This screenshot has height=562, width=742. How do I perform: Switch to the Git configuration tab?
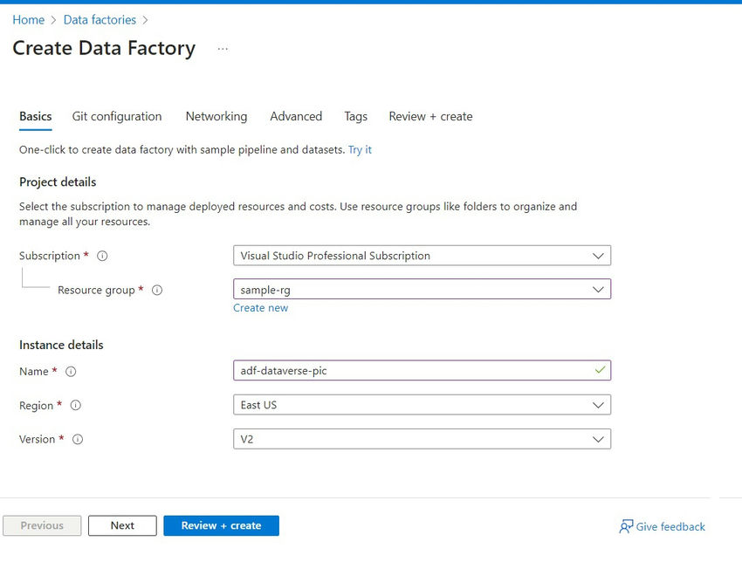pos(117,116)
